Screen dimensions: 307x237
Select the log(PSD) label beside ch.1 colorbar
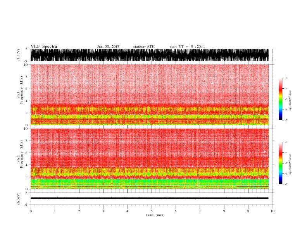[x=290, y=101]
